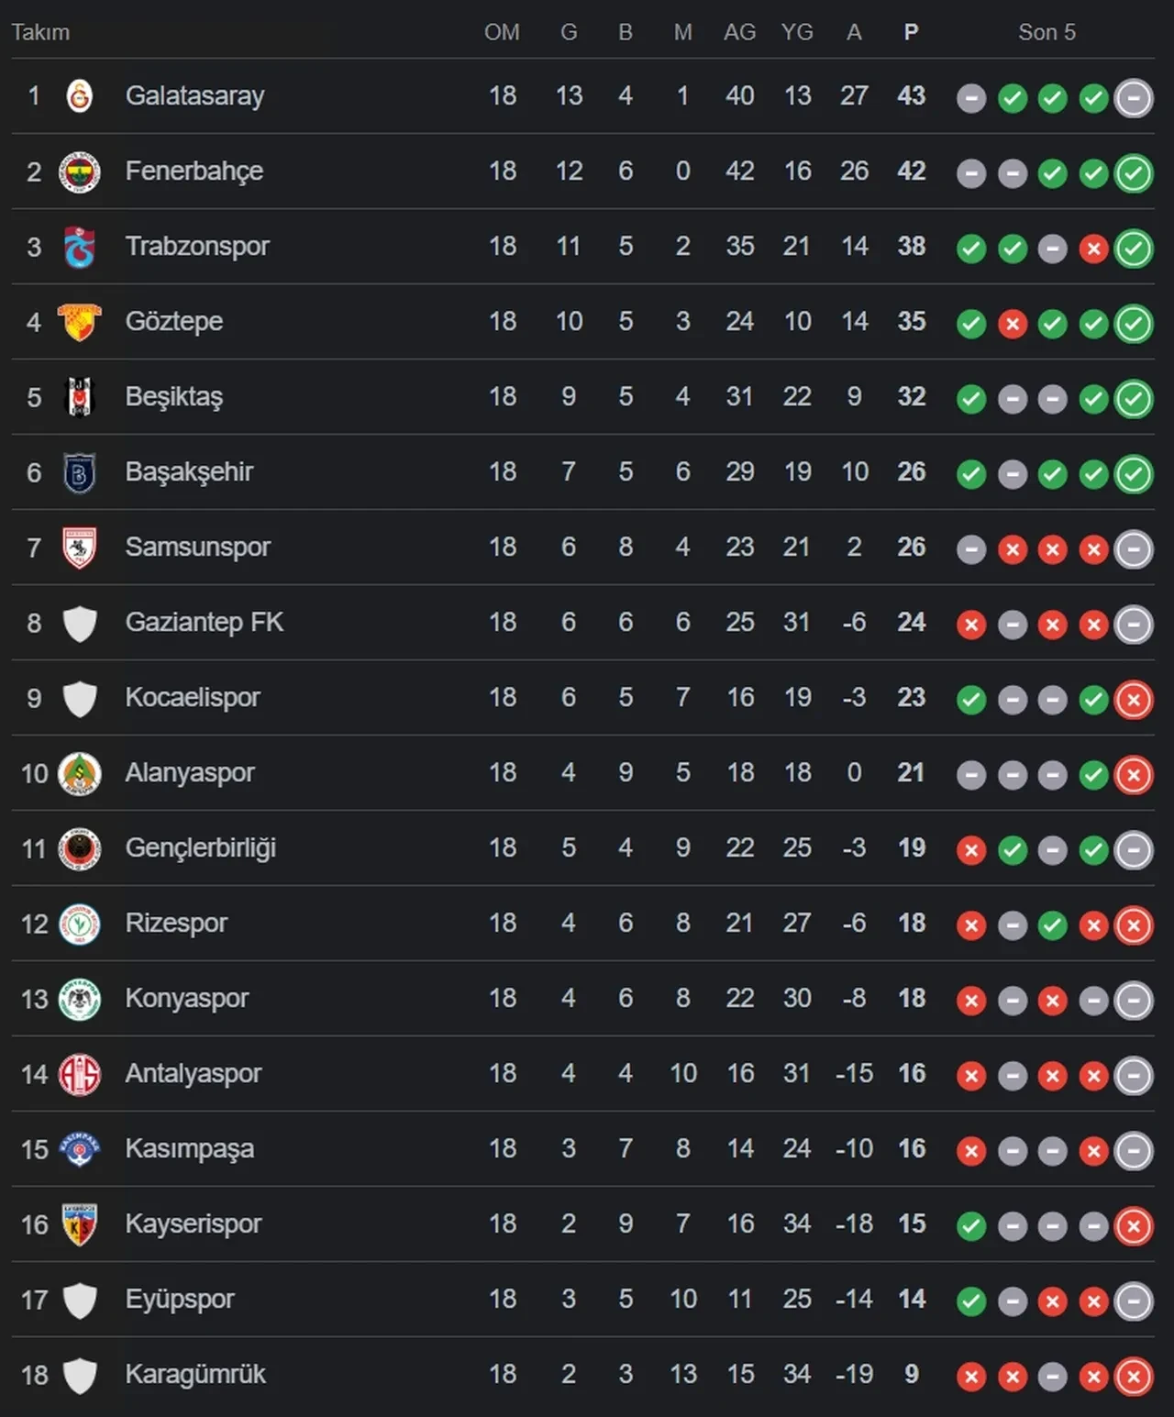Select the Konyaspor team name
Viewport: 1174px width, 1417px height.
[x=187, y=999]
